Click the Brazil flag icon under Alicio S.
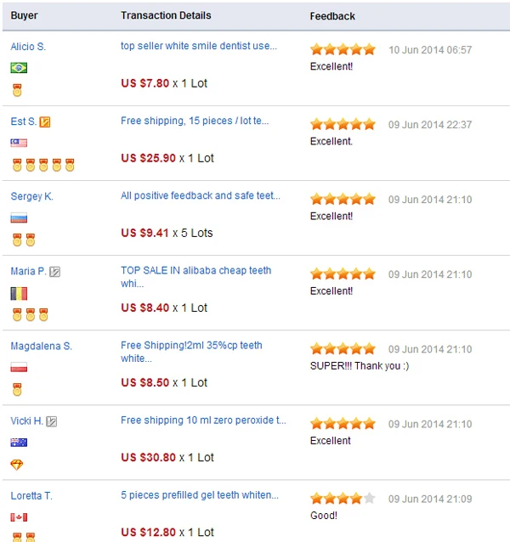This screenshot has width=510, height=542. pyautogui.click(x=19, y=68)
